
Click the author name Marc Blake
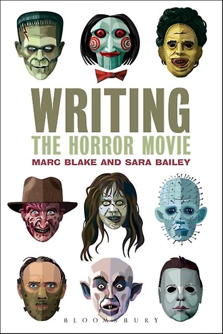[x=64, y=162]
